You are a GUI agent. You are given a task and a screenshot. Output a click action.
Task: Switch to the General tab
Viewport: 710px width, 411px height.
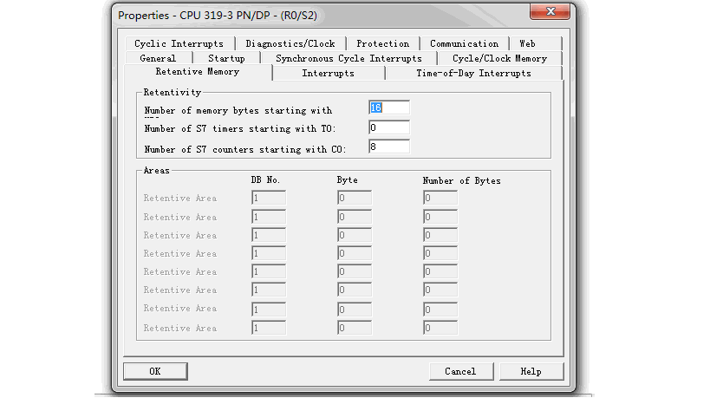(158, 58)
